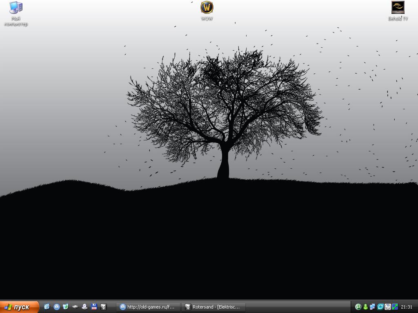Click the alien head Quick Launch icon
This screenshot has height=313, width=418.
pos(103,307)
